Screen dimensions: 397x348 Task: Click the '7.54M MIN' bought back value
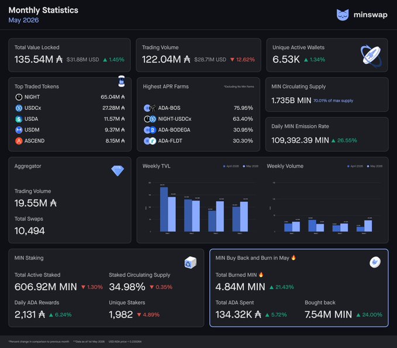(x=329, y=315)
